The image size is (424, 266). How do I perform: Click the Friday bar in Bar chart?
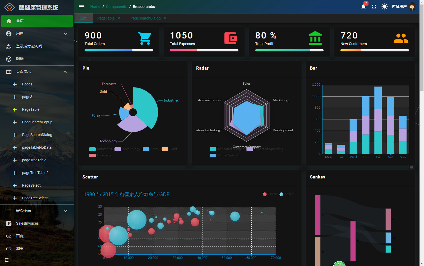378,120
